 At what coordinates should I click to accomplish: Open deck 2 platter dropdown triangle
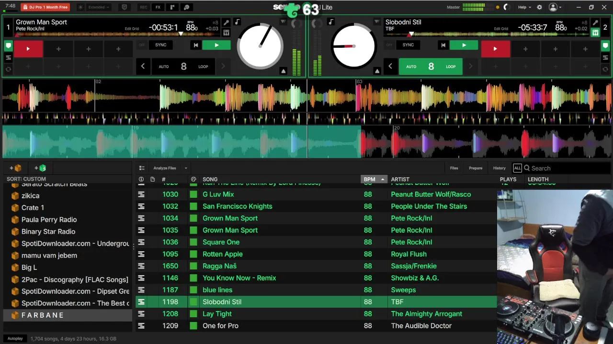click(x=377, y=22)
